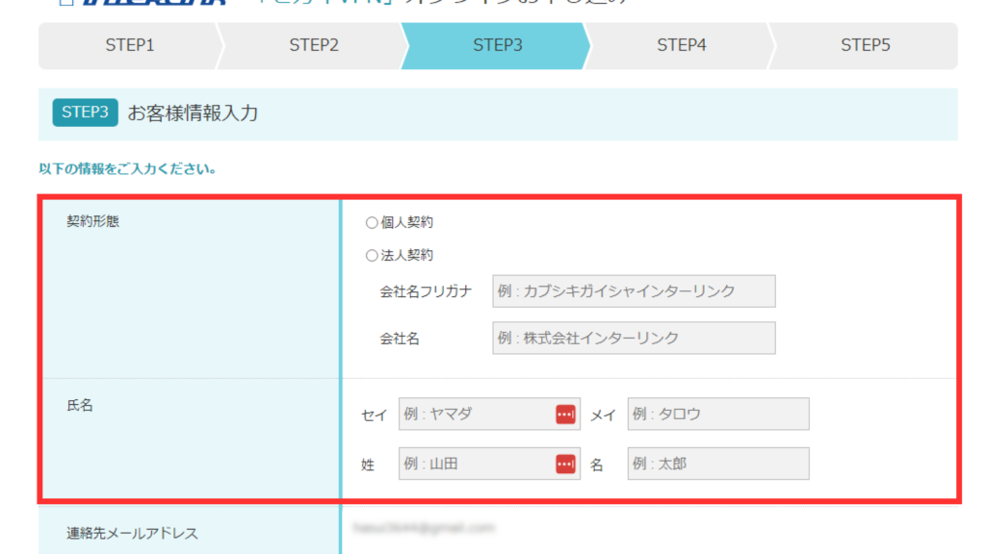The width and height of the screenshot is (986, 554).
Task: Click the blurred contact email address text
Action: click(x=424, y=528)
